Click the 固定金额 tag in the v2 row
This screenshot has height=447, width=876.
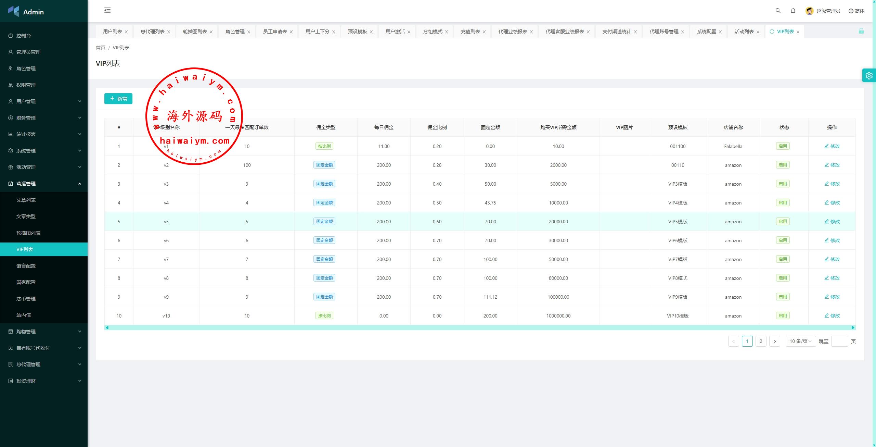point(324,165)
